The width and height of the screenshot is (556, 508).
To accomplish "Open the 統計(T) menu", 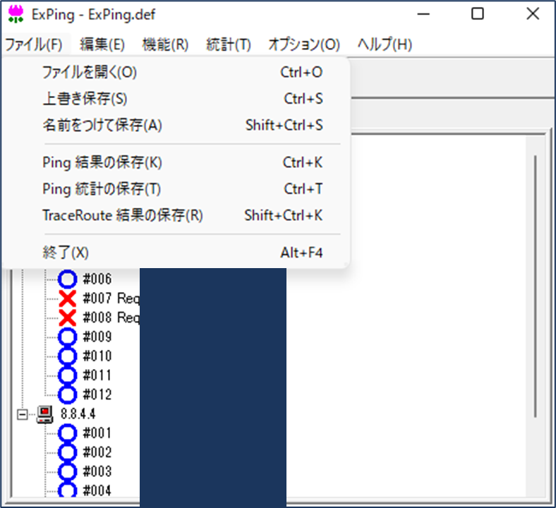I will click(229, 44).
